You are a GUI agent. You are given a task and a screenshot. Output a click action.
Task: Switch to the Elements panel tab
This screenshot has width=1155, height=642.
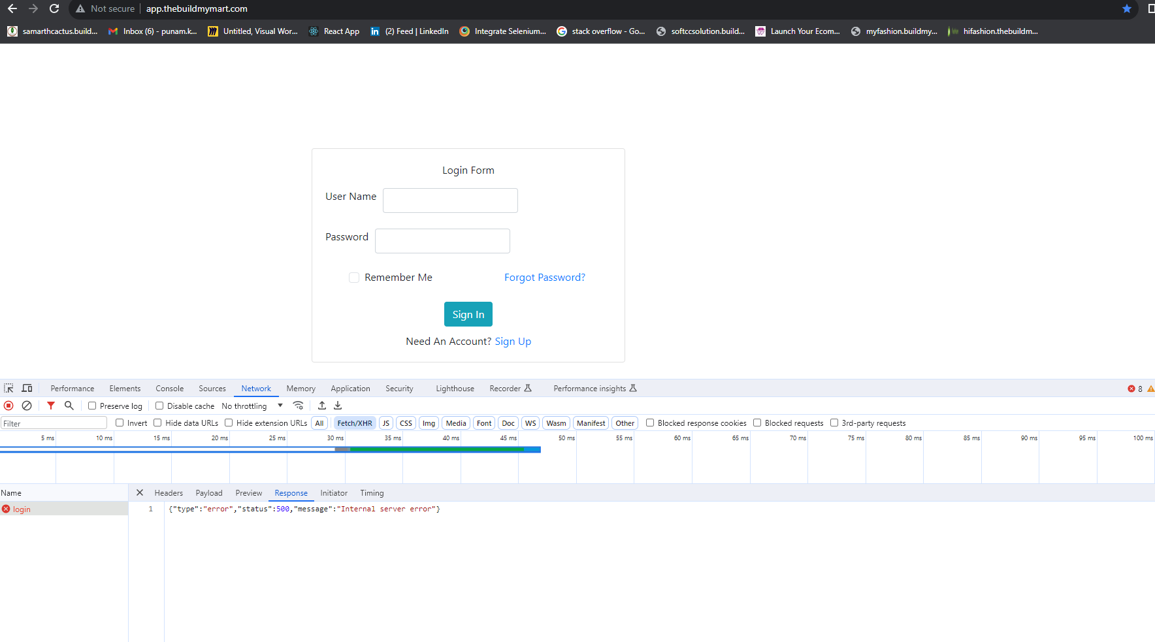click(125, 389)
